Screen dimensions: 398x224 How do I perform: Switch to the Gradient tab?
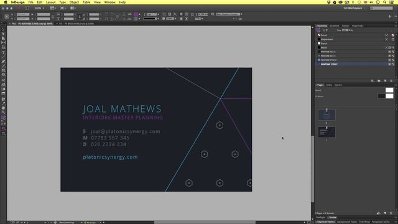(x=335, y=26)
